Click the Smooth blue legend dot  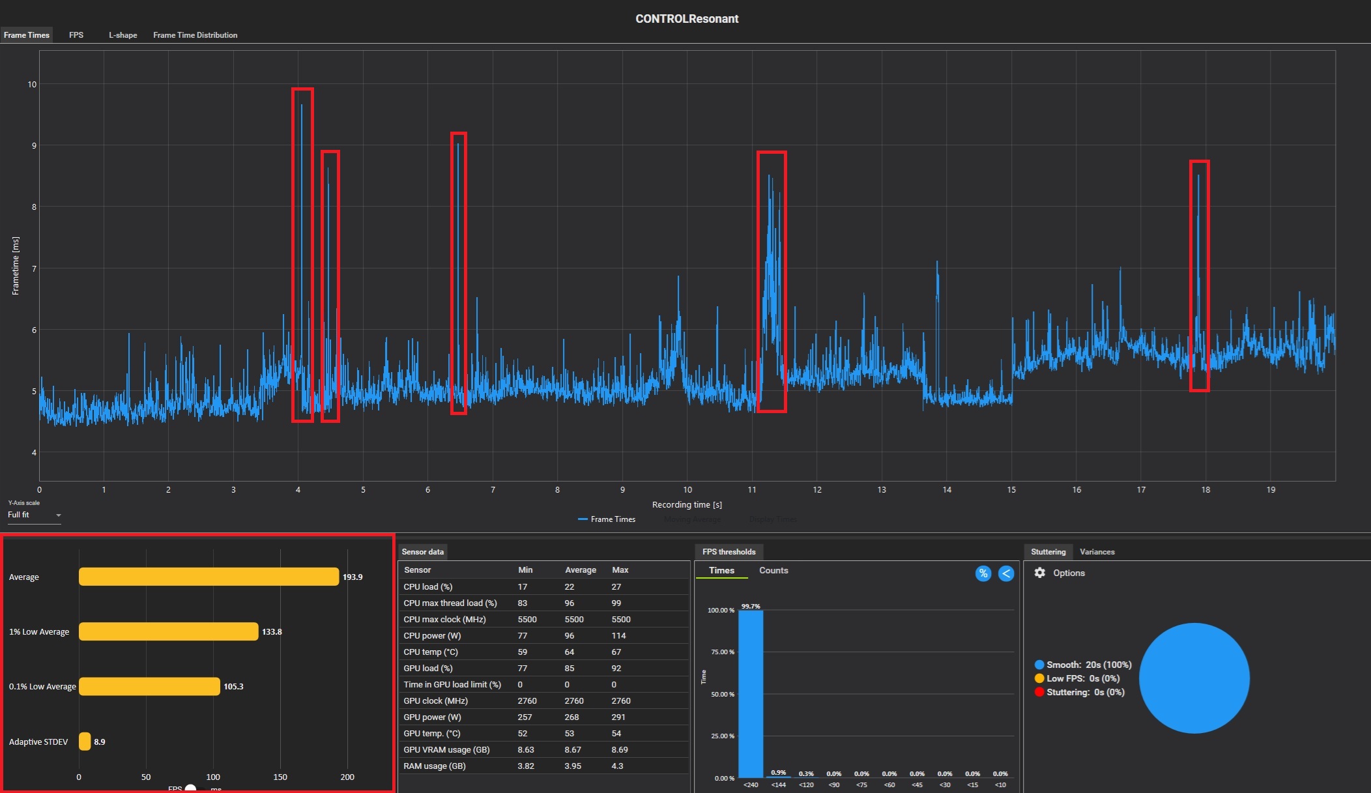pyautogui.click(x=1039, y=665)
